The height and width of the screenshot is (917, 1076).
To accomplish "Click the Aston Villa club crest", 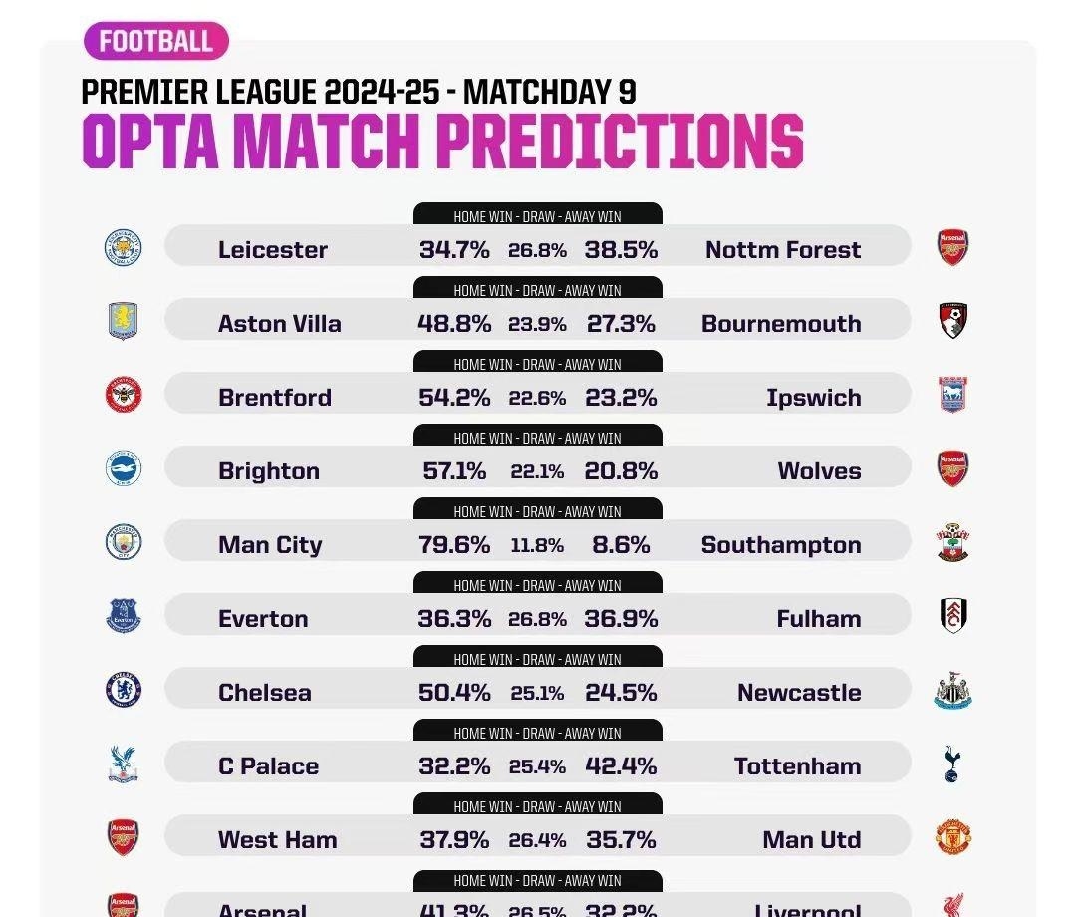I will (x=124, y=321).
